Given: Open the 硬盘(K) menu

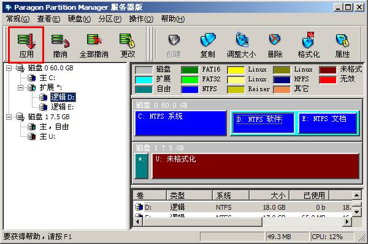Looking at the screenshot, I should (x=79, y=19).
